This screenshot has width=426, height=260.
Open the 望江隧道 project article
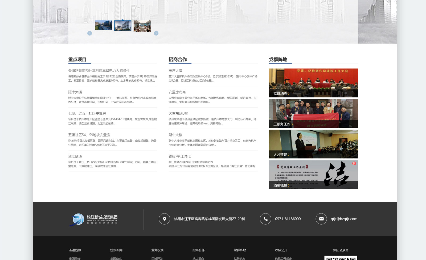tap(75, 156)
